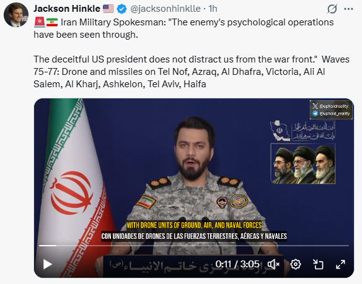Click the Grok explain post icon
This screenshot has width=362, height=284.
point(332,9)
